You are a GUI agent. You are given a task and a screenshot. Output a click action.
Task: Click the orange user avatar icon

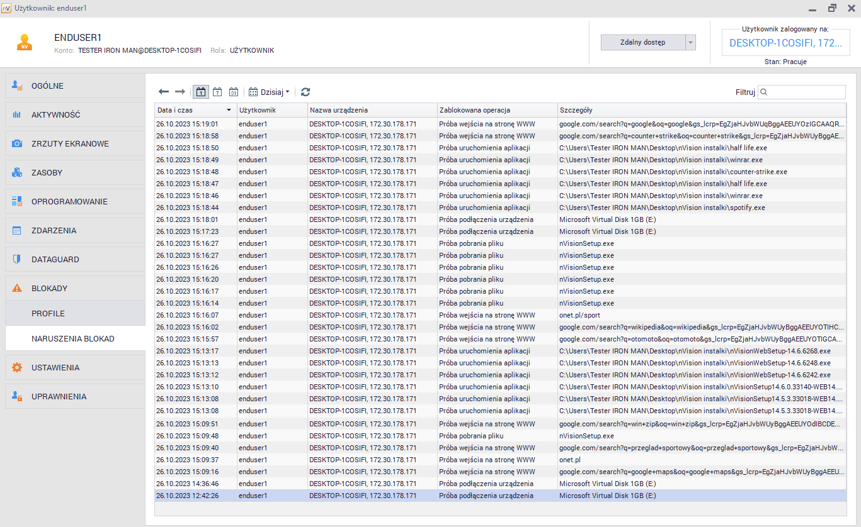[25, 42]
